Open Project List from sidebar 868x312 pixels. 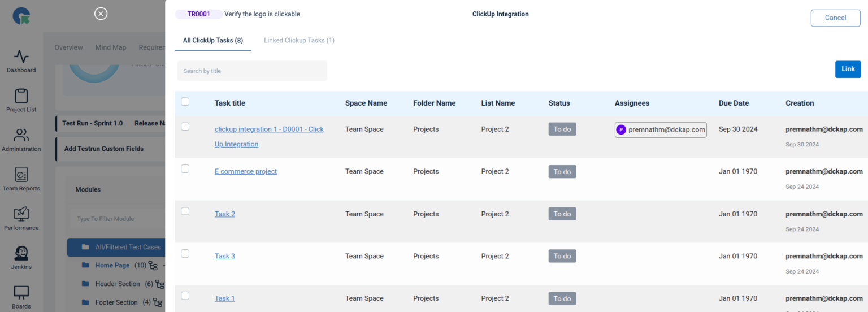point(21,101)
